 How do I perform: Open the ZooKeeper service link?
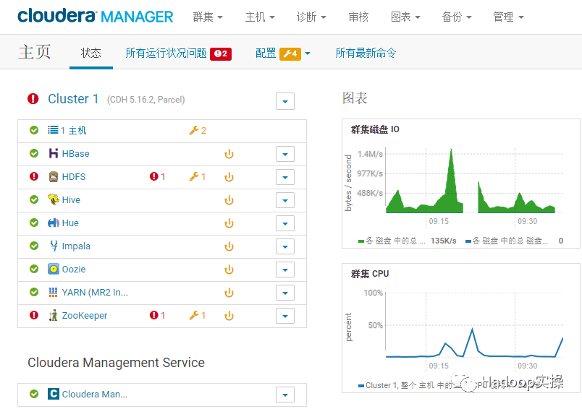click(x=84, y=315)
